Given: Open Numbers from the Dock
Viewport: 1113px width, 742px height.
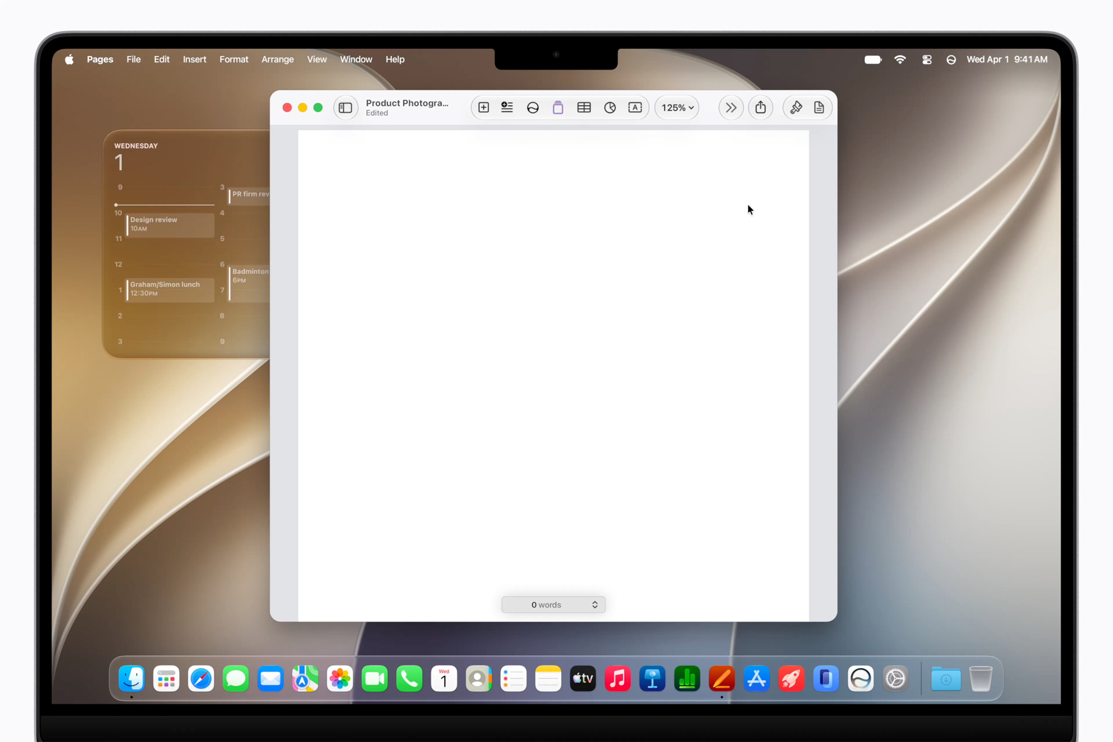Looking at the screenshot, I should tap(687, 678).
